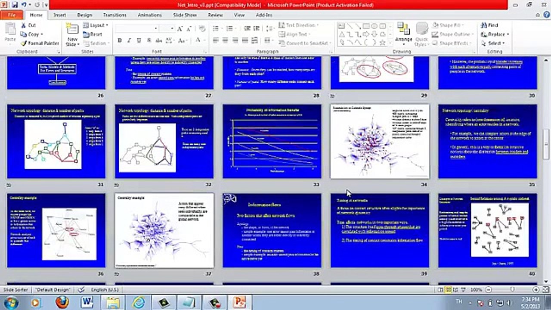
Task: Click the zoom slider in status bar
Action: pyautogui.click(x=512, y=290)
